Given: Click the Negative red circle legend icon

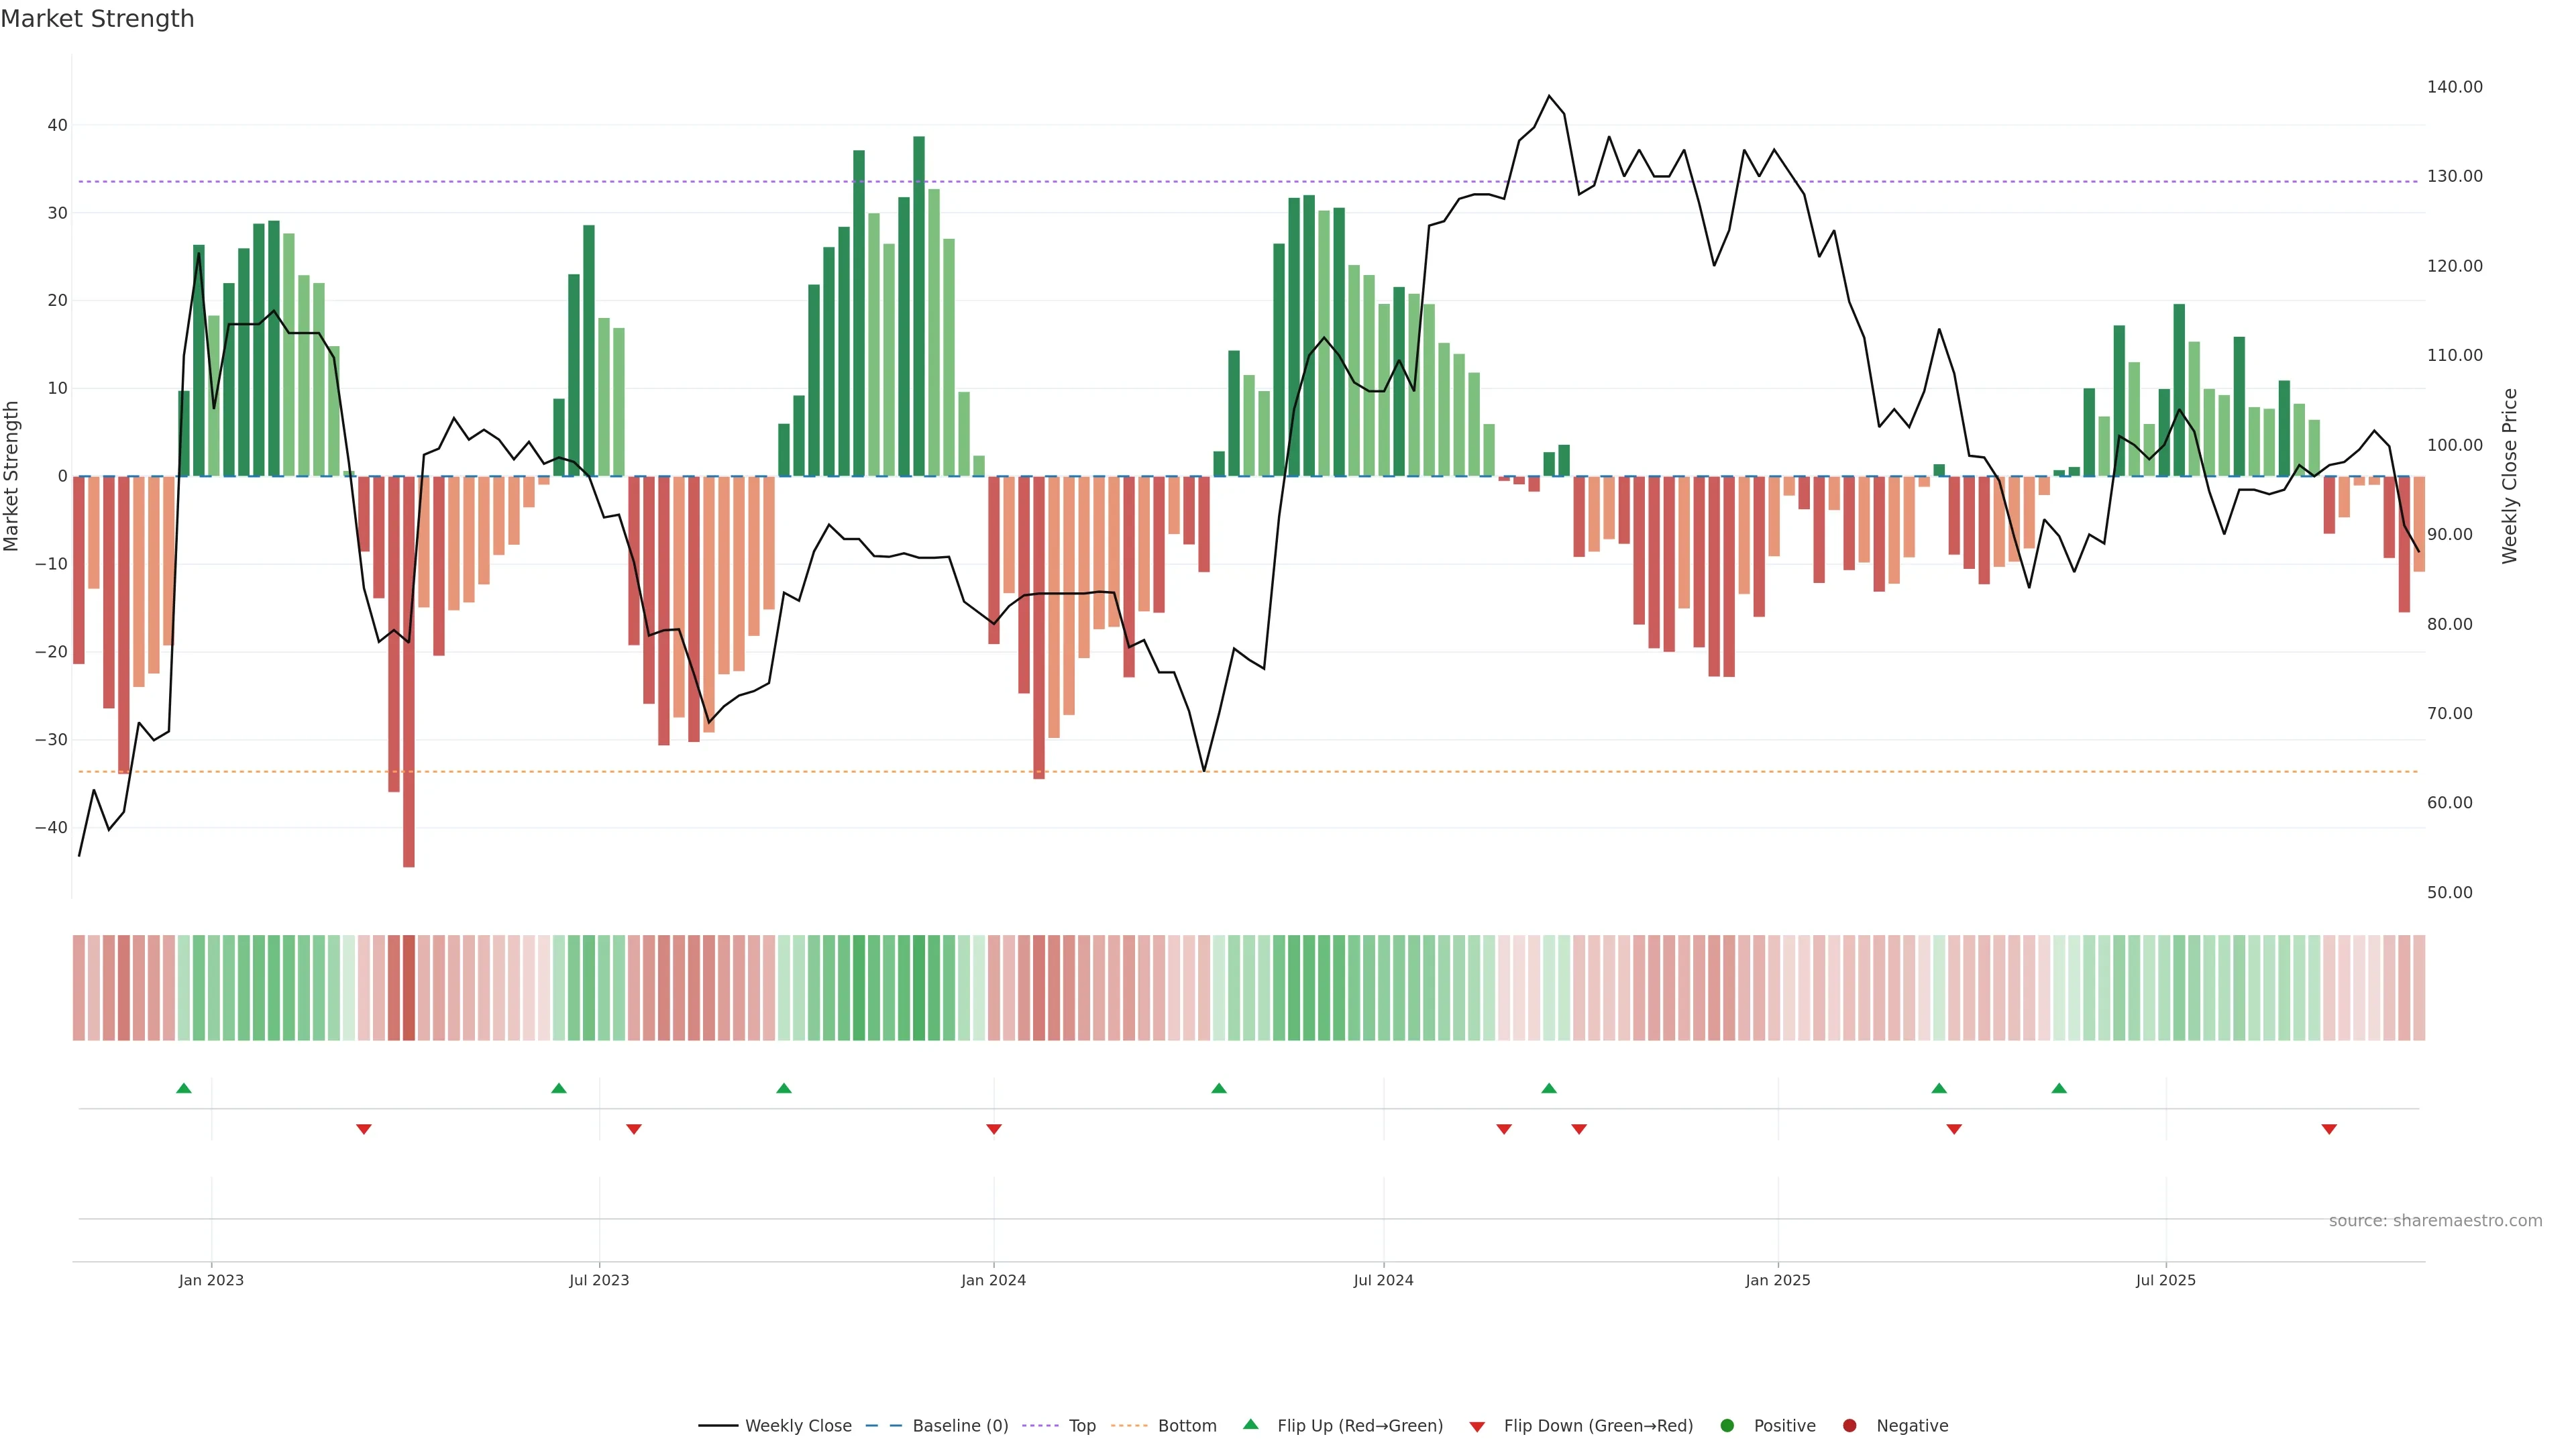Looking at the screenshot, I should click(1849, 1426).
